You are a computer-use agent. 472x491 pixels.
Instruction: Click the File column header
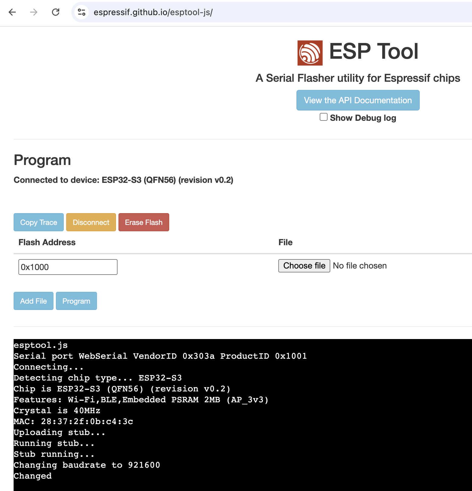[286, 242]
